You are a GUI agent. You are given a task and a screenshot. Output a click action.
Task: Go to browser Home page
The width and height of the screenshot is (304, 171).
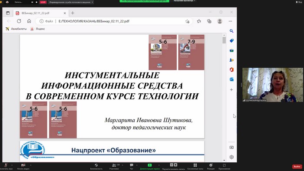(29, 21)
